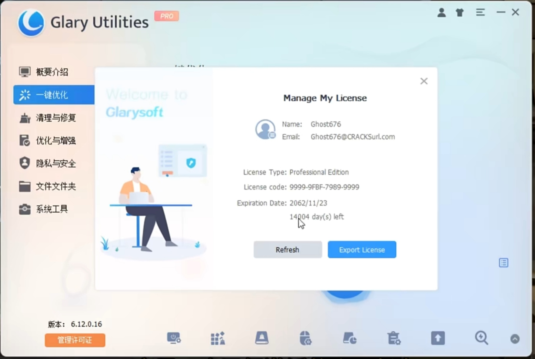
Task: Click the Export License button
Action: (x=362, y=250)
